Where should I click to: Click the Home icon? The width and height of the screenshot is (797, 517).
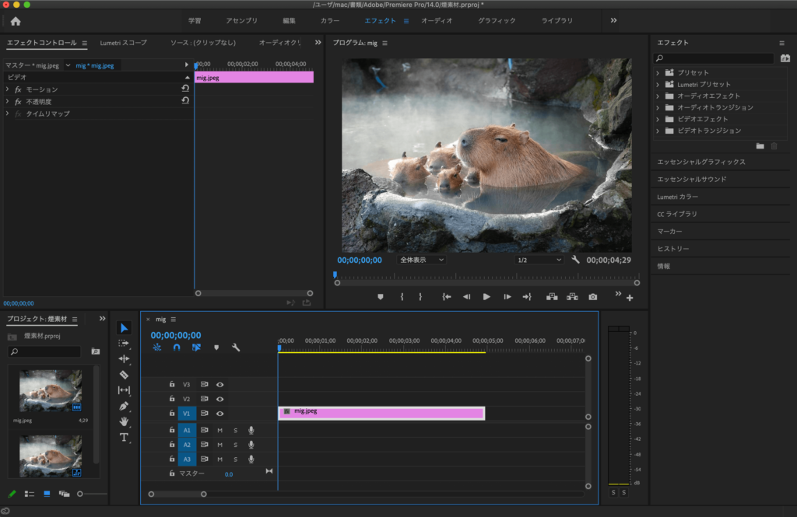pyautogui.click(x=16, y=21)
